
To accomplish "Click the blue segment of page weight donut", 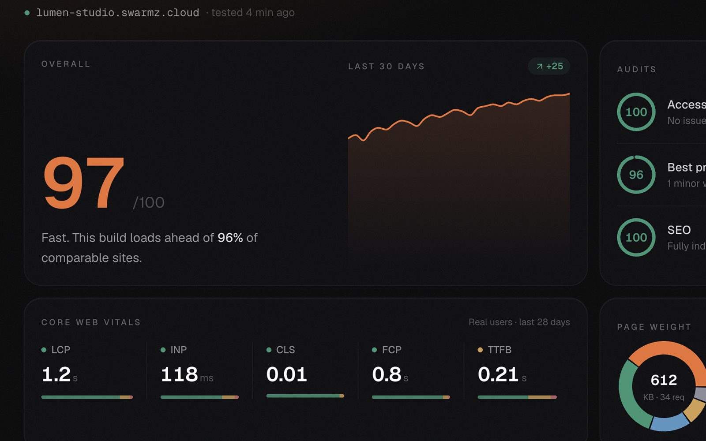I will (668, 423).
